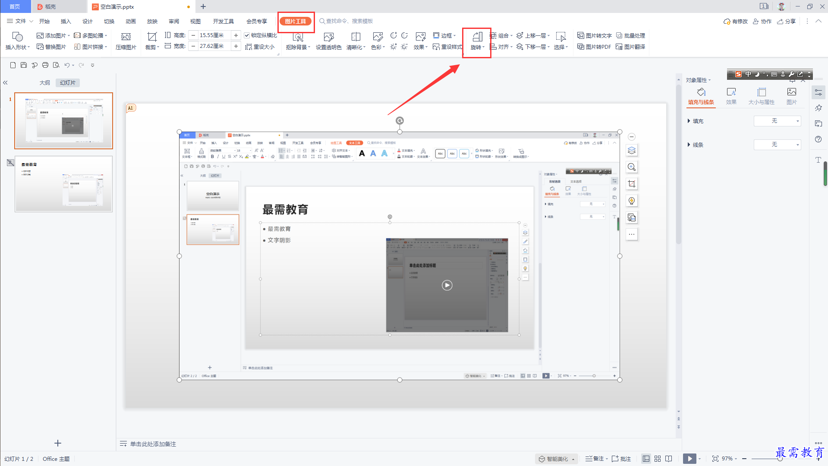
Task: Click 协作 collaborate button
Action: click(x=762, y=21)
